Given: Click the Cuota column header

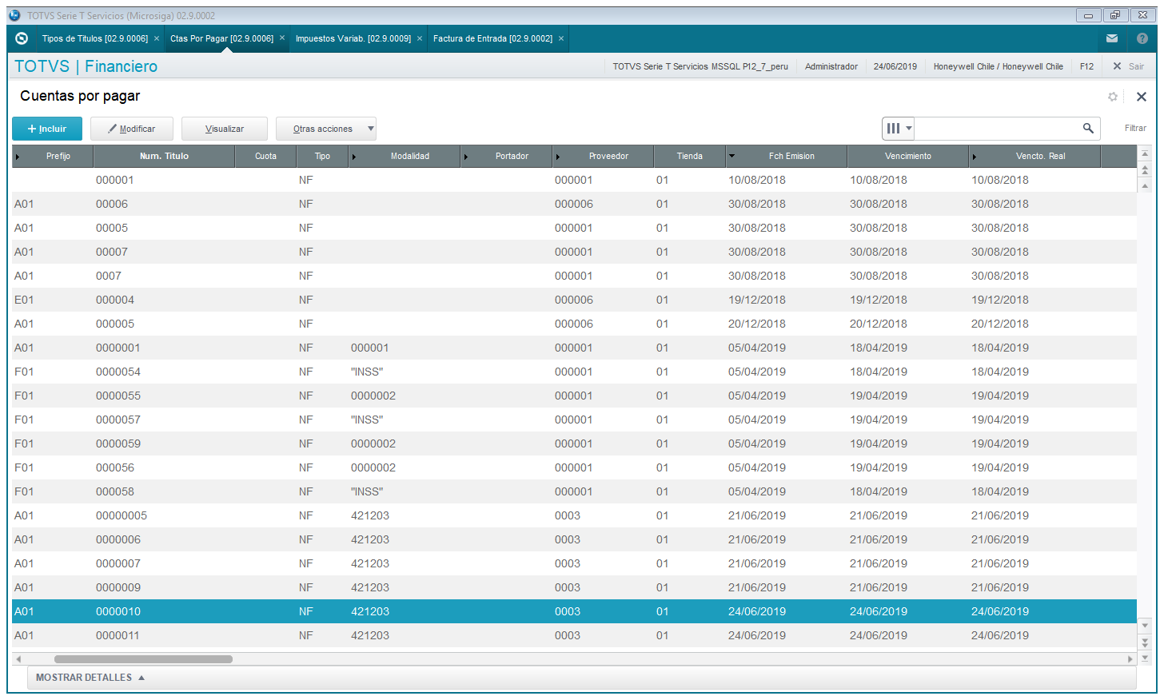Looking at the screenshot, I should pos(265,156).
